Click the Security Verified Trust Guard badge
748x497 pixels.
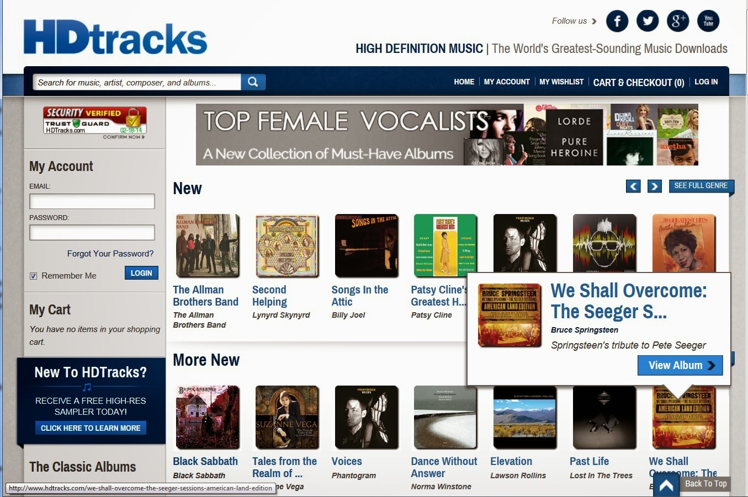95,123
